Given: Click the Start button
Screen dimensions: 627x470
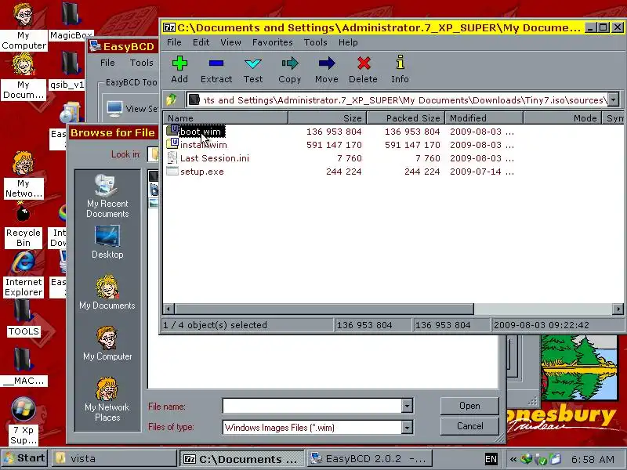Looking at the screenshot, I should (25, 458).
